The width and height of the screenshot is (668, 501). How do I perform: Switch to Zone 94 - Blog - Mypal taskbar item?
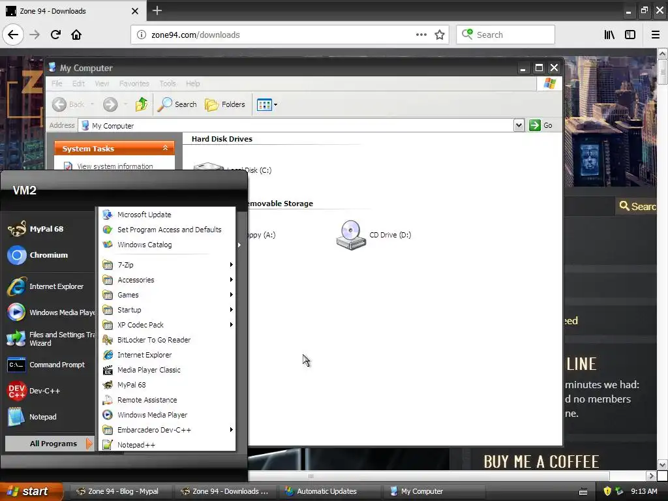[120, 491]
